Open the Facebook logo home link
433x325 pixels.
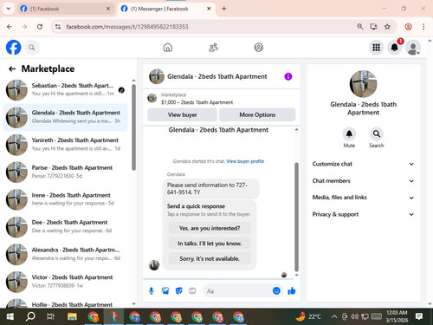(13, 48)
